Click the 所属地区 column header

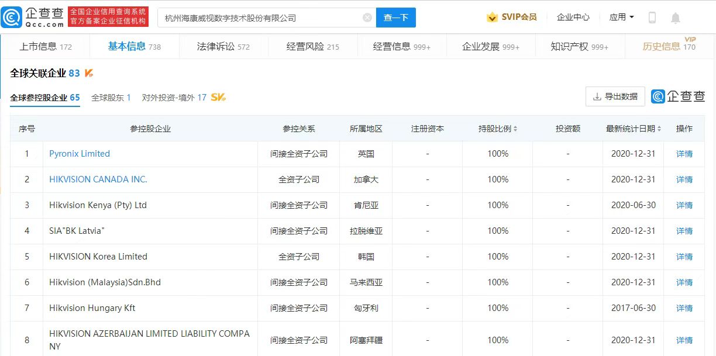click(366, 129)
